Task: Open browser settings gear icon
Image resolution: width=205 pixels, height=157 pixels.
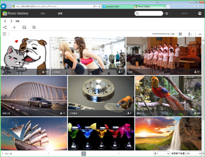Action: point(202,6)
